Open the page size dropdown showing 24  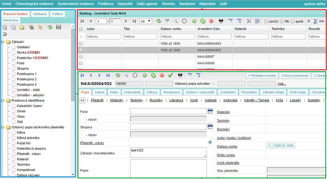[x=146, y=21]
